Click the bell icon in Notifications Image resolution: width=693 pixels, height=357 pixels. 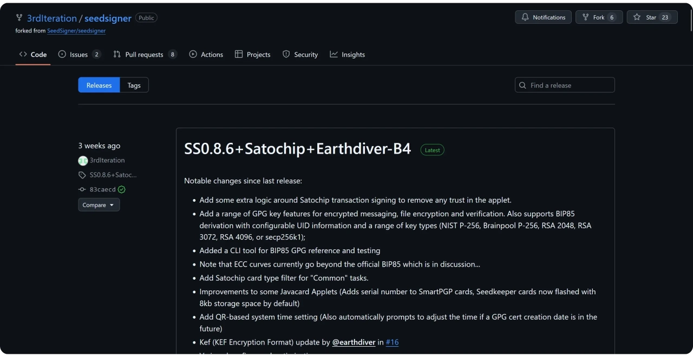tap(525, 17)
